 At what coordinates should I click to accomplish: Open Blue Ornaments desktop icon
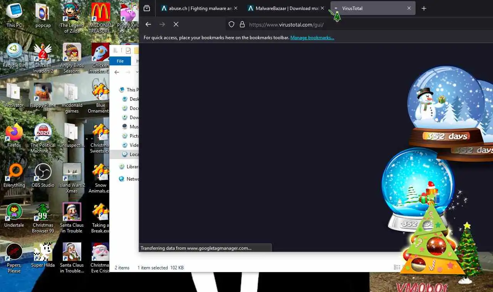click(x=99, y=98)
